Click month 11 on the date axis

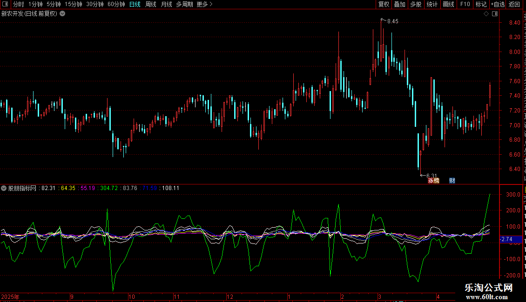click(177, 296)
